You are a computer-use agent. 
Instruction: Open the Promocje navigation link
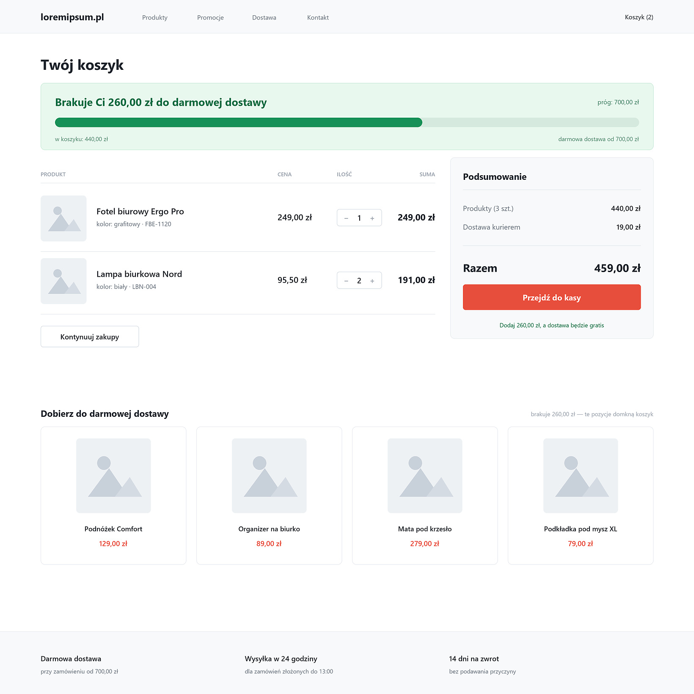point(210,17)
